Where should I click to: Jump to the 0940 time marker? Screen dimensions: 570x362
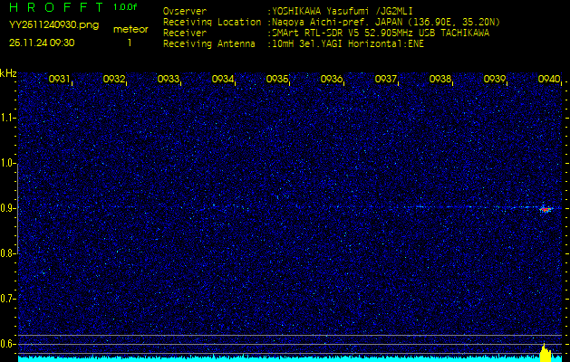(548, 80)
